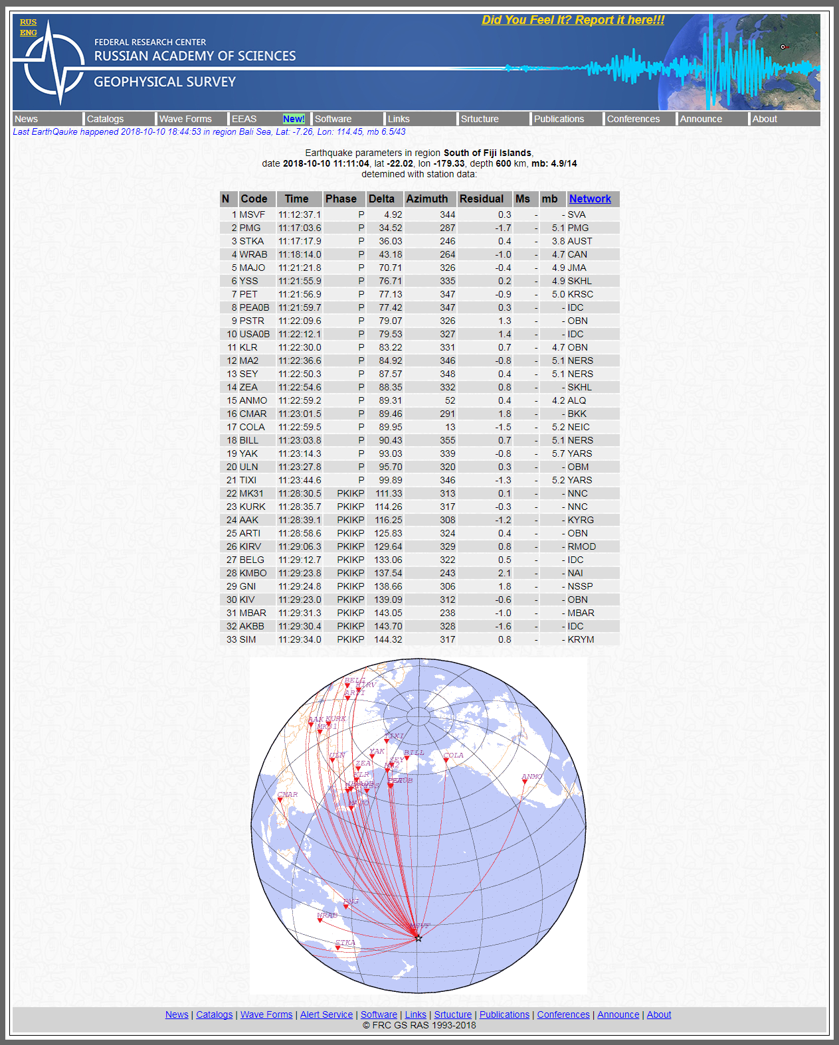Click network name AUST in STKA row
The height and width of the screenshot is (1045, 839).
point(580,241)
